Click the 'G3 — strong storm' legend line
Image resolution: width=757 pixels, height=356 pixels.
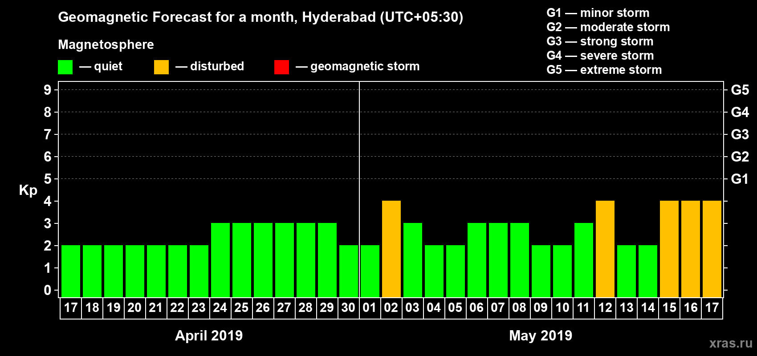pyautogui.click(x=600, y=41)
